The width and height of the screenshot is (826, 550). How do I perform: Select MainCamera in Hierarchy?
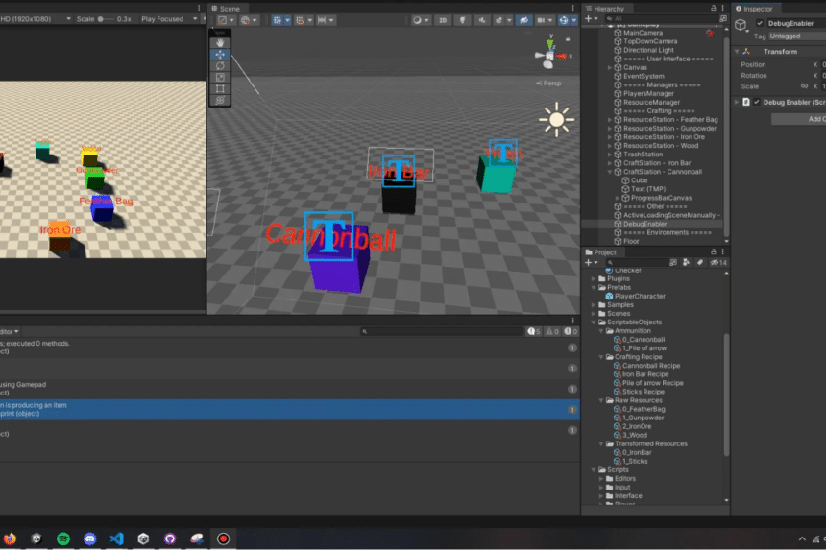click(x=643, y=33)
